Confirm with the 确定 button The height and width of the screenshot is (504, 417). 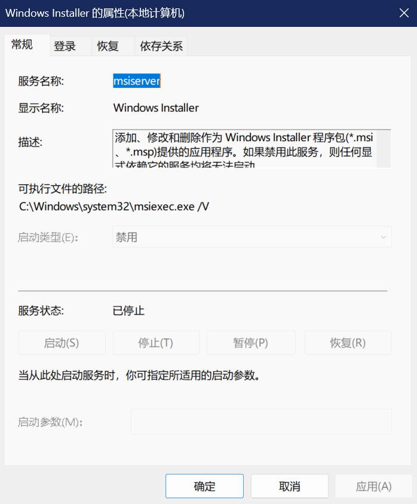point(205,486)
